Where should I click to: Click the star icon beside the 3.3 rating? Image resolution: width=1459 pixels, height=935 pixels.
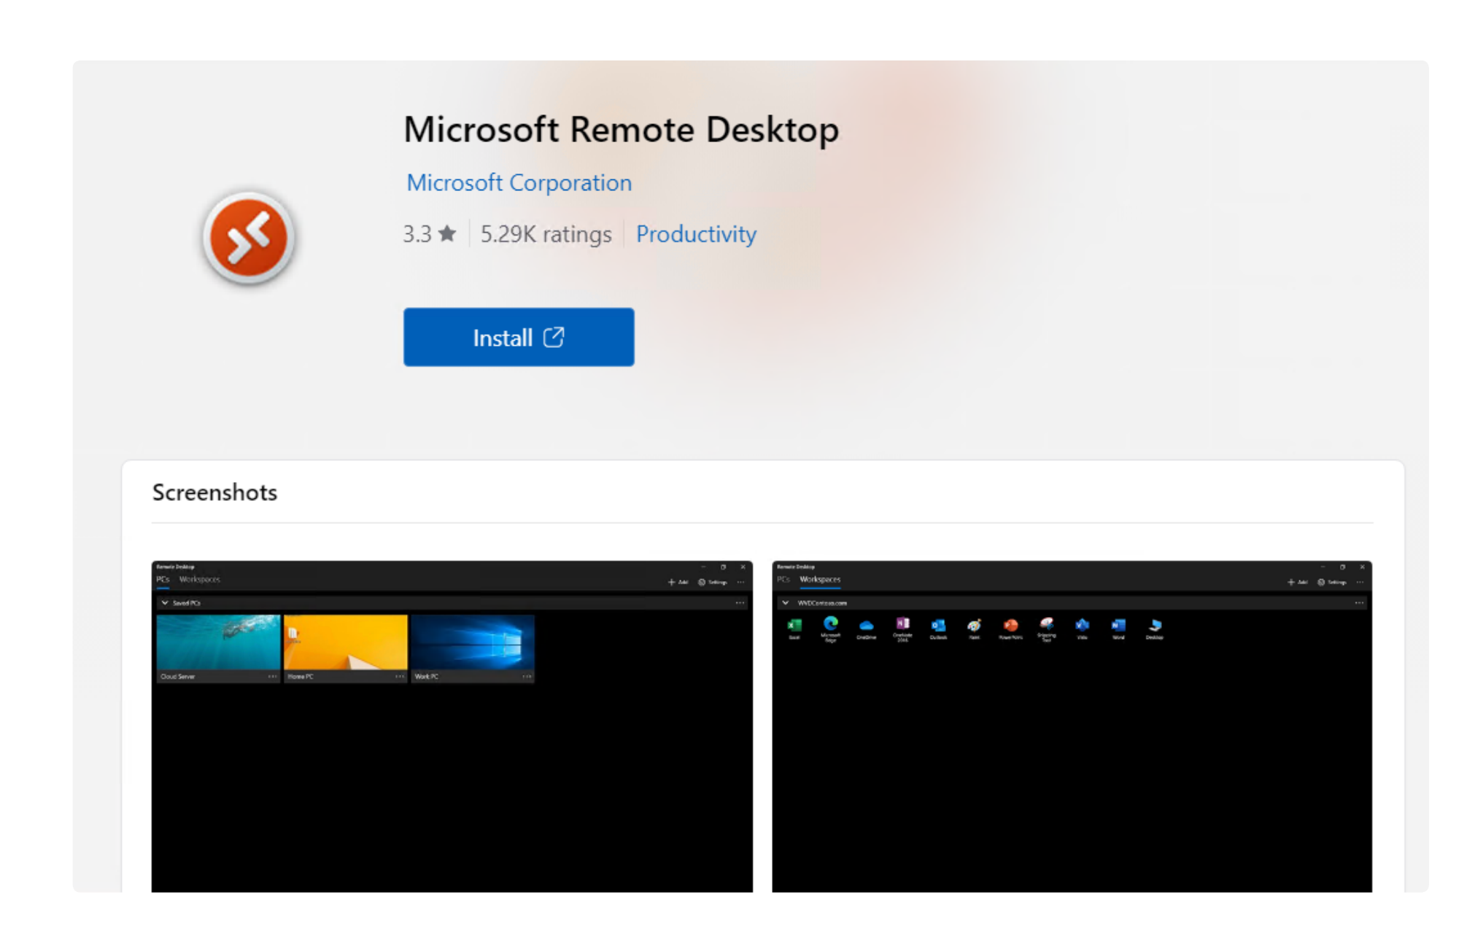tap(447, 233)
